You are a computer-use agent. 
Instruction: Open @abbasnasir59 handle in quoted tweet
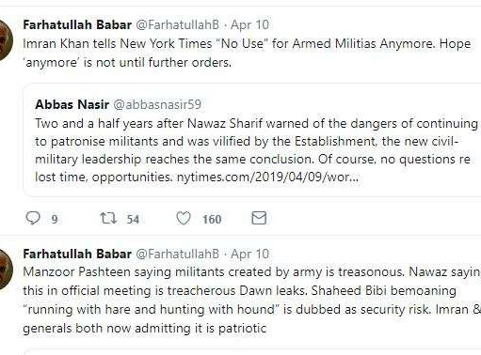(x=157, y=104)
